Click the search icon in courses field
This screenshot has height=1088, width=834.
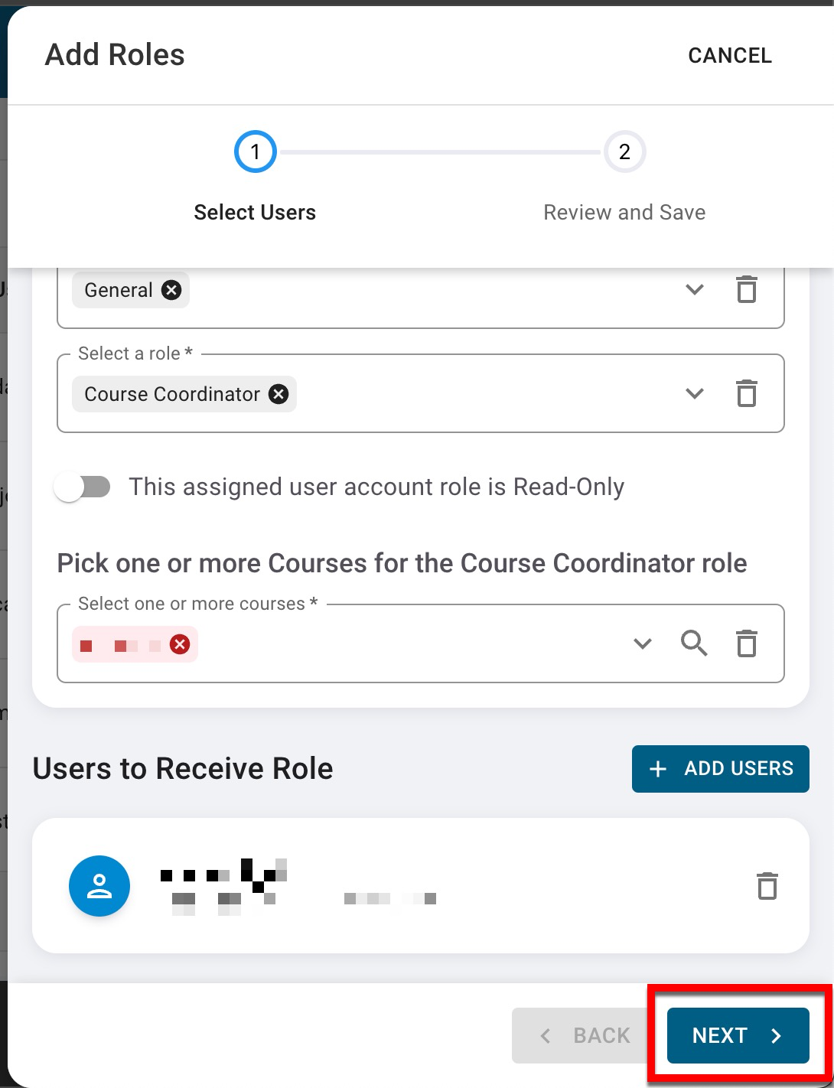click(694, 643)
